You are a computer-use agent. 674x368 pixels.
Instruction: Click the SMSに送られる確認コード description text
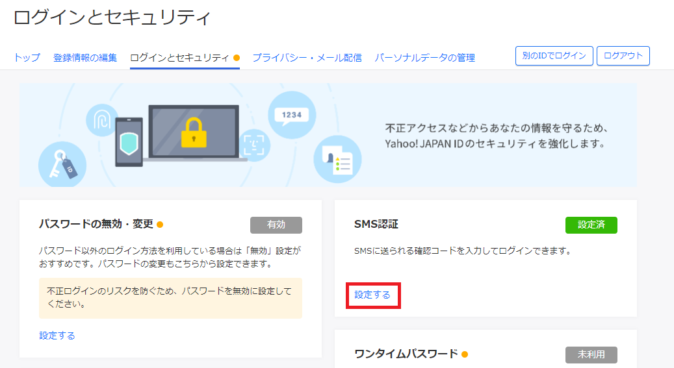coord(463,251)
